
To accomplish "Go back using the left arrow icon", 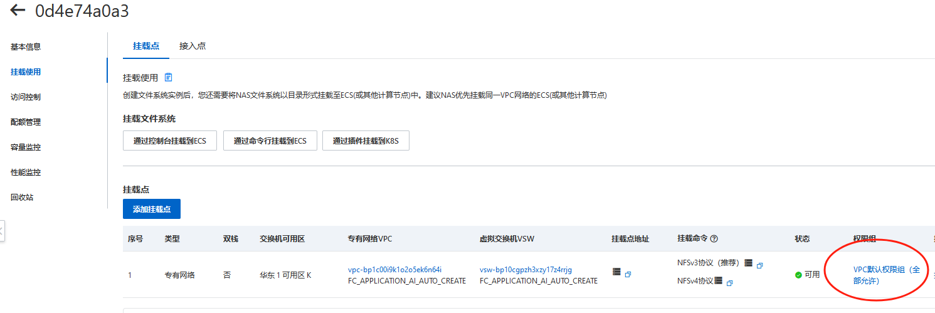I will click(x=18, y=10).
